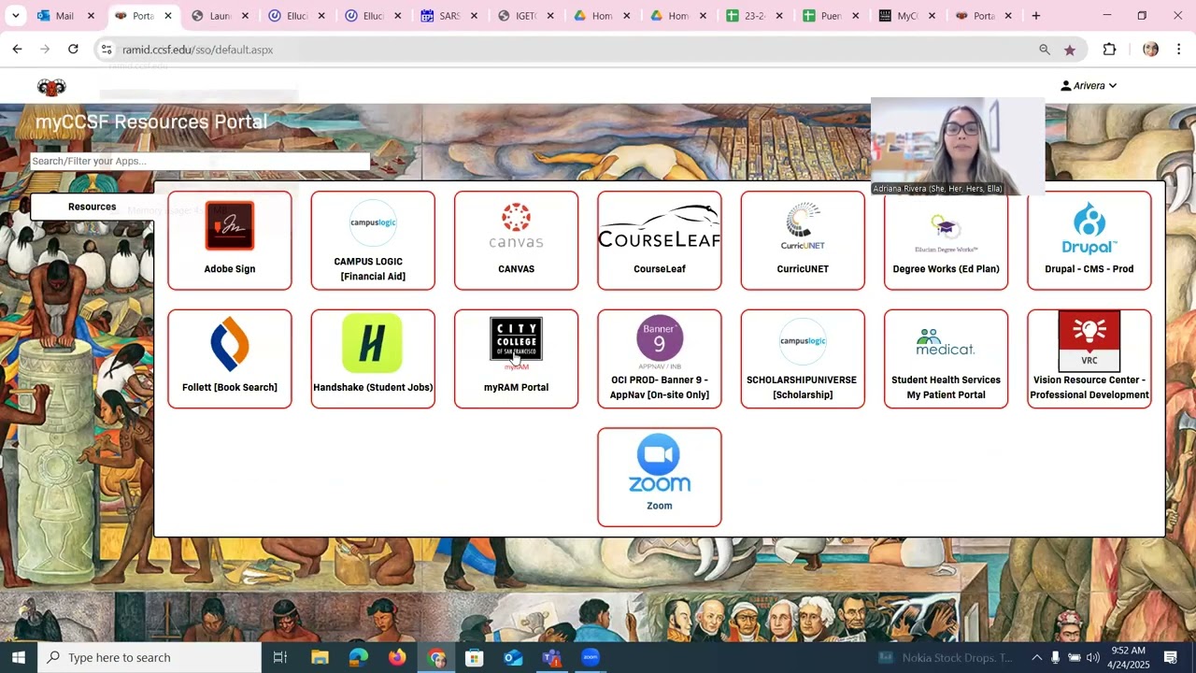The width and height of the screenshot is (1196, 673).
Task: Open Student Health Services My Patient Portal
Action: click(x=946, y=359)
